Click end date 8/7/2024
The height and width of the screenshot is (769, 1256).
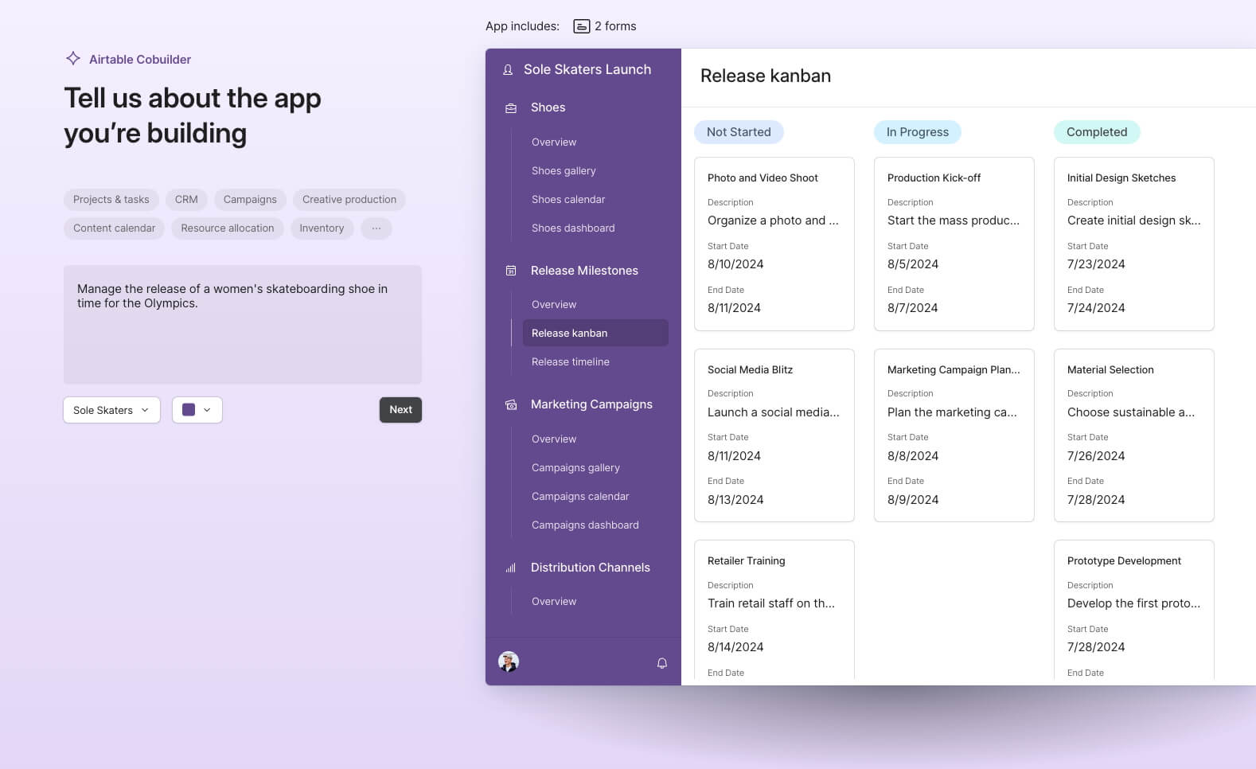tap(912, 308)
